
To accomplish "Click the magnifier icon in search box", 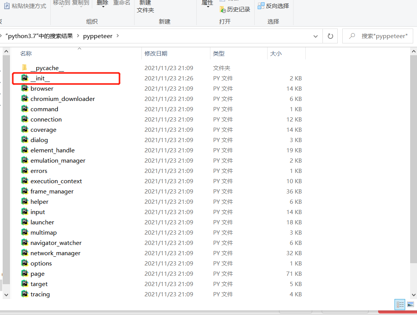I will (352, 36).
